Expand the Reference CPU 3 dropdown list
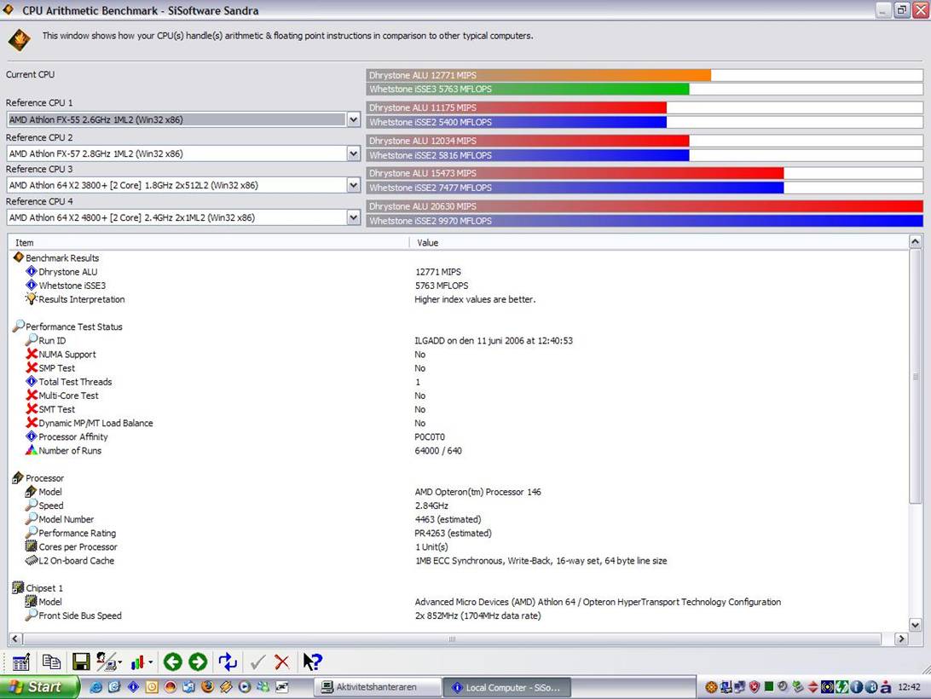The height and width of the screenshot is (699, 931). (353, 185)
